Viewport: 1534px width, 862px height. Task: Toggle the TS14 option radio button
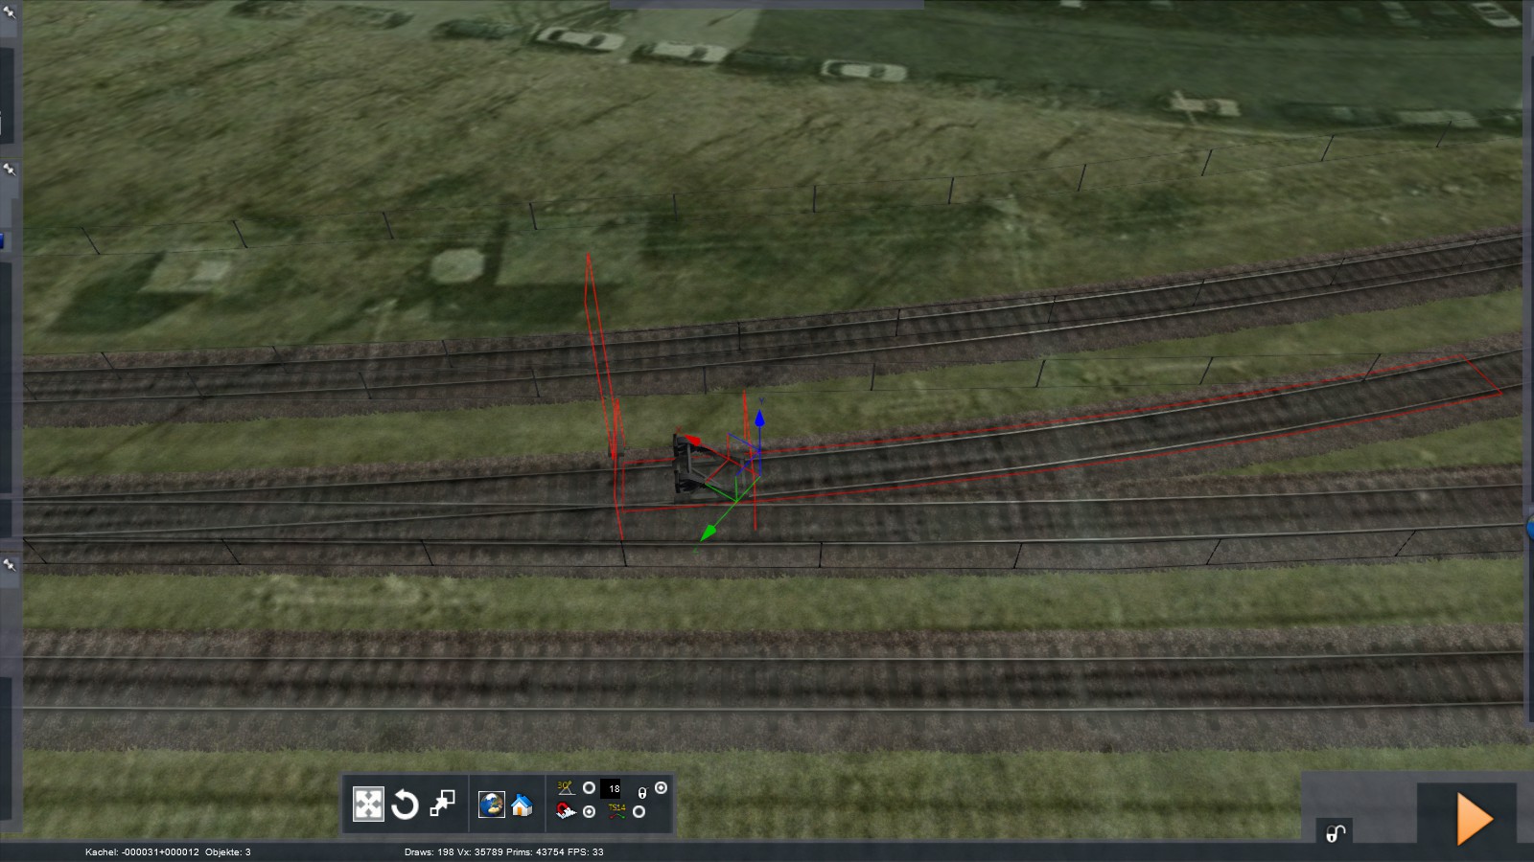[639, 811]
